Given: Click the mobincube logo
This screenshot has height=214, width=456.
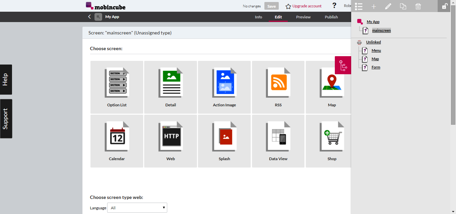Looking at the screenshot, I should pos(105,6).
